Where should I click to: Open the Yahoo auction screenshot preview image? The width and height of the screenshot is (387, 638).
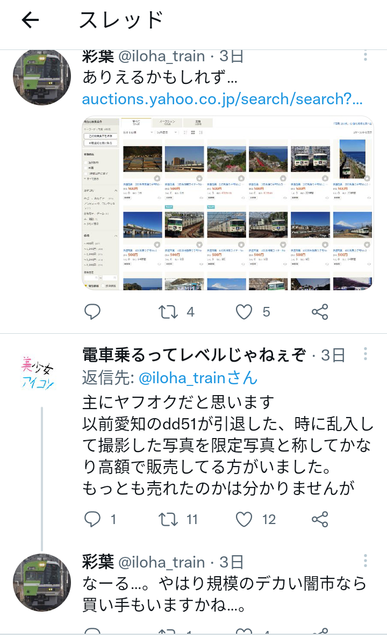(x=228, y=203)
